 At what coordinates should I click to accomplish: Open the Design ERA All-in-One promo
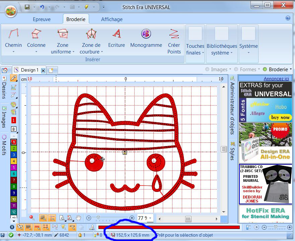click(x=265, y=143)
